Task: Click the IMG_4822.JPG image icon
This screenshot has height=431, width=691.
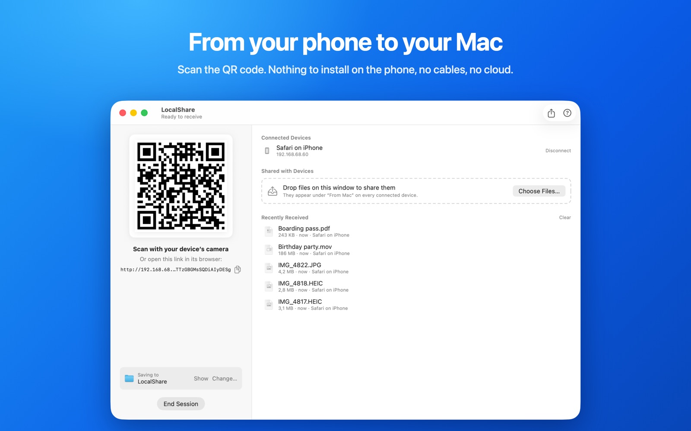Action: 269,268
